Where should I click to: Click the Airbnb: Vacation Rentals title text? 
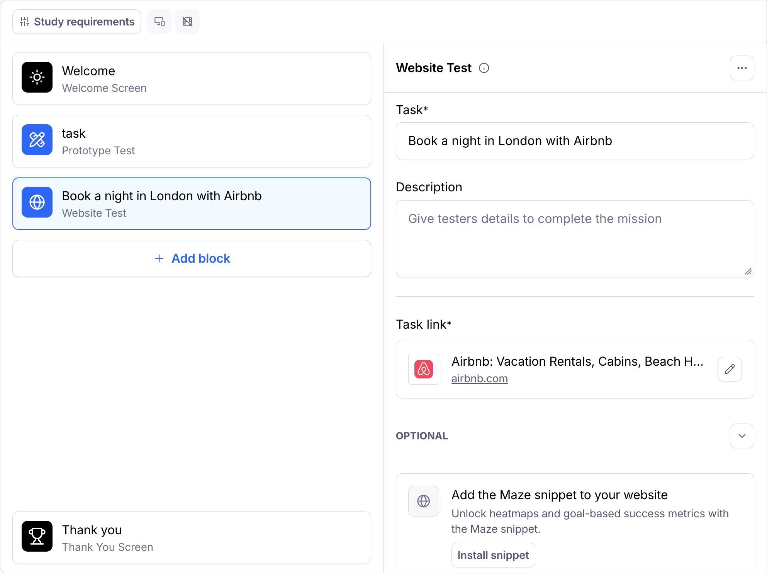(x=577, y=361)
